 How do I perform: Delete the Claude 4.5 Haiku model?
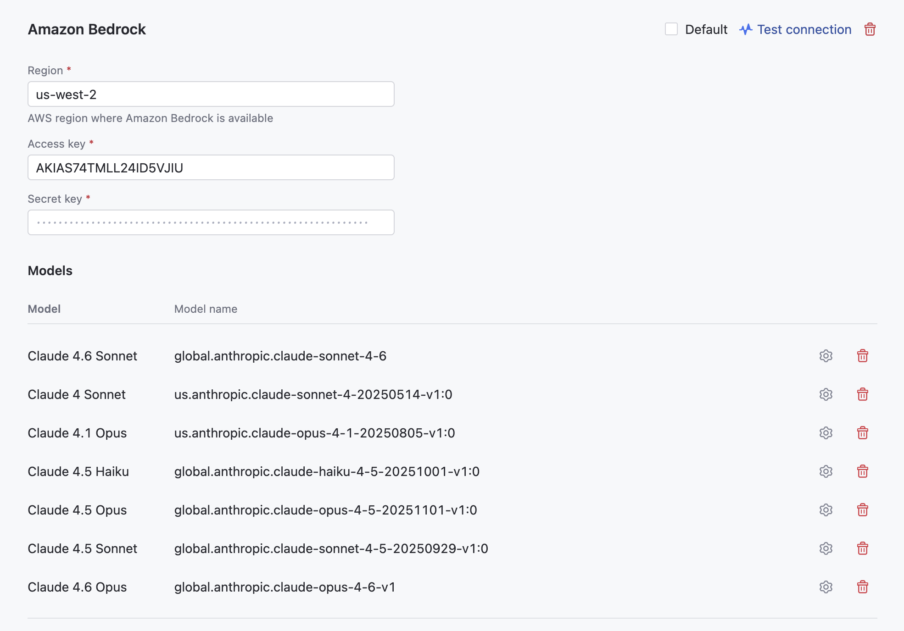[x=862, y=471]
